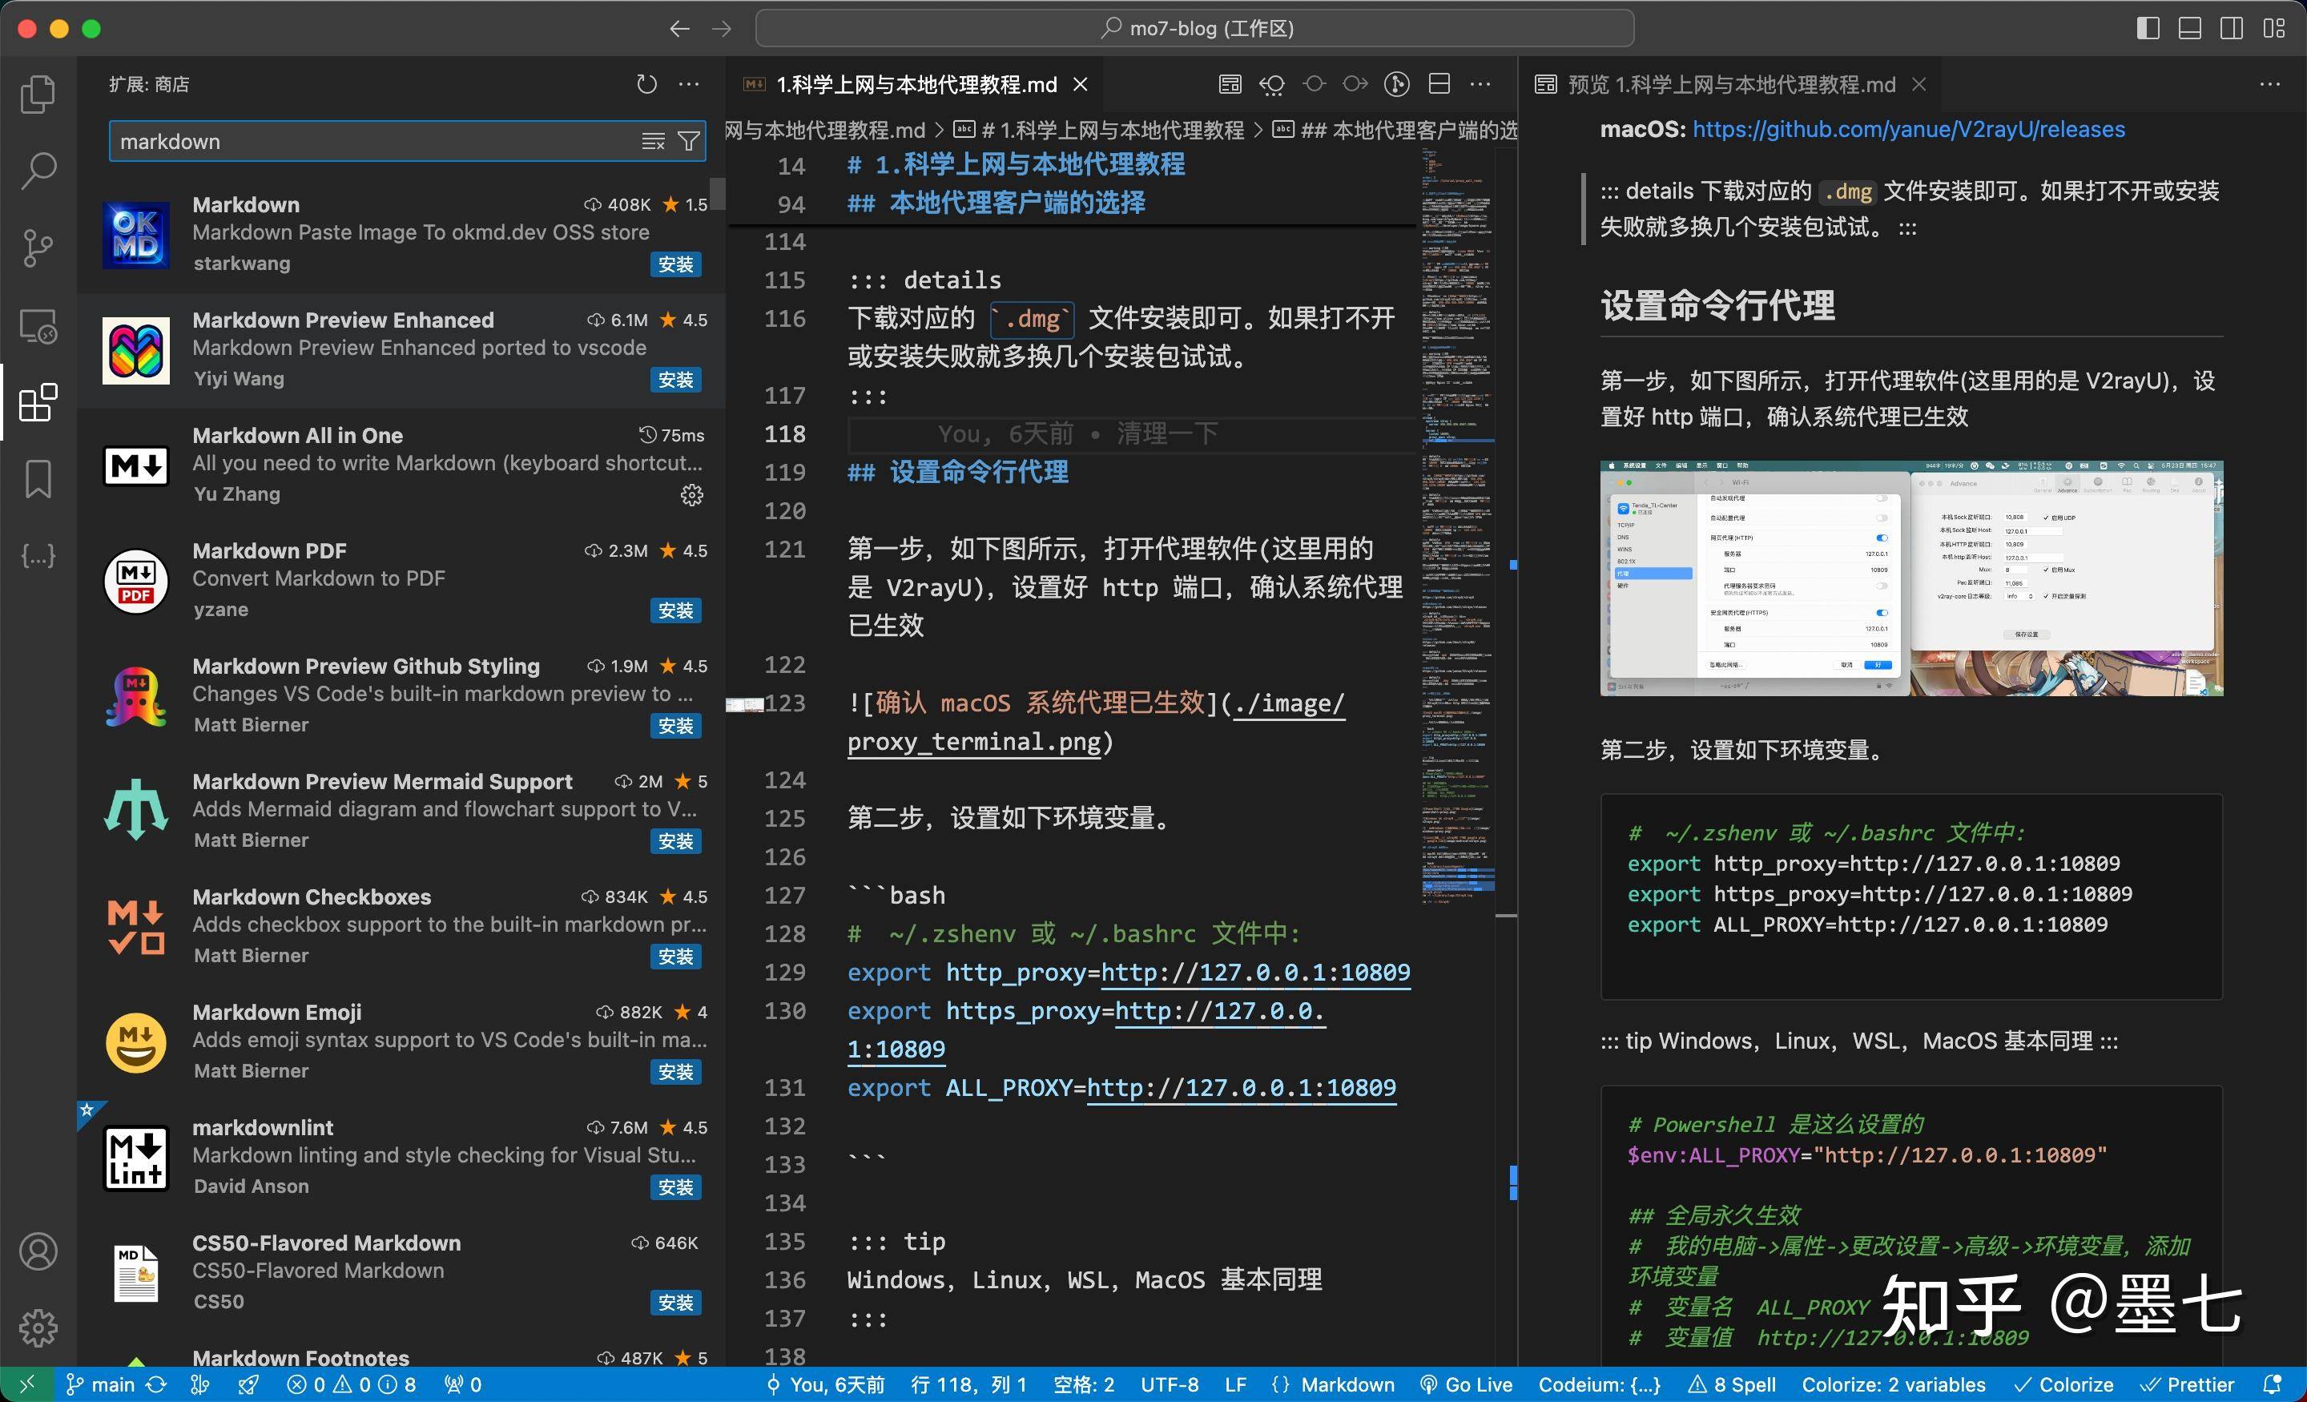Open the Bookmarks view
This screenshot has width=2307, height=1402.
click(38, 480)
